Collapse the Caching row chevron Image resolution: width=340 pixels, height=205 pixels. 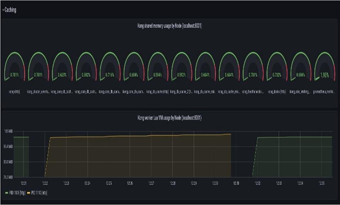(3, 10)
